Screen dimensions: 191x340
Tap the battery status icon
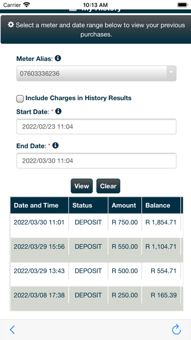point(183,4)
